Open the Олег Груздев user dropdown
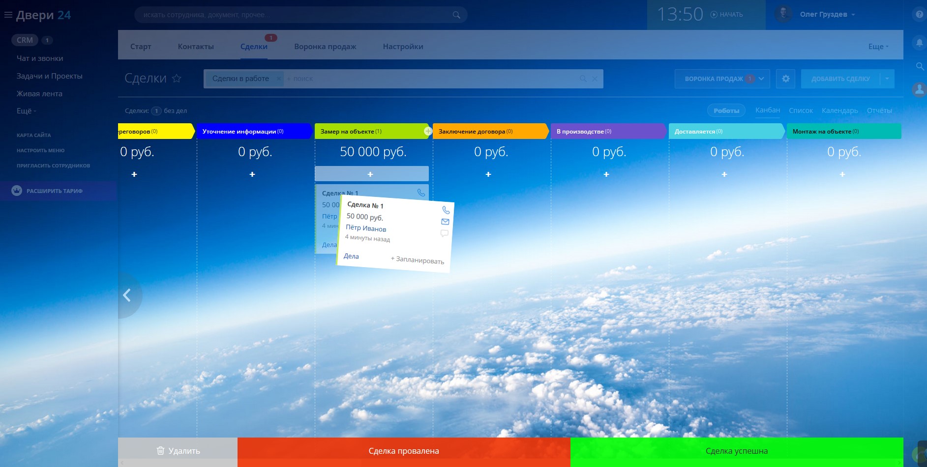Screen dimensions: 927x467 click(x=828, y=14)
